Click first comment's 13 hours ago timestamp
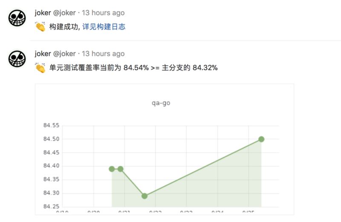 tap(103, 13)
